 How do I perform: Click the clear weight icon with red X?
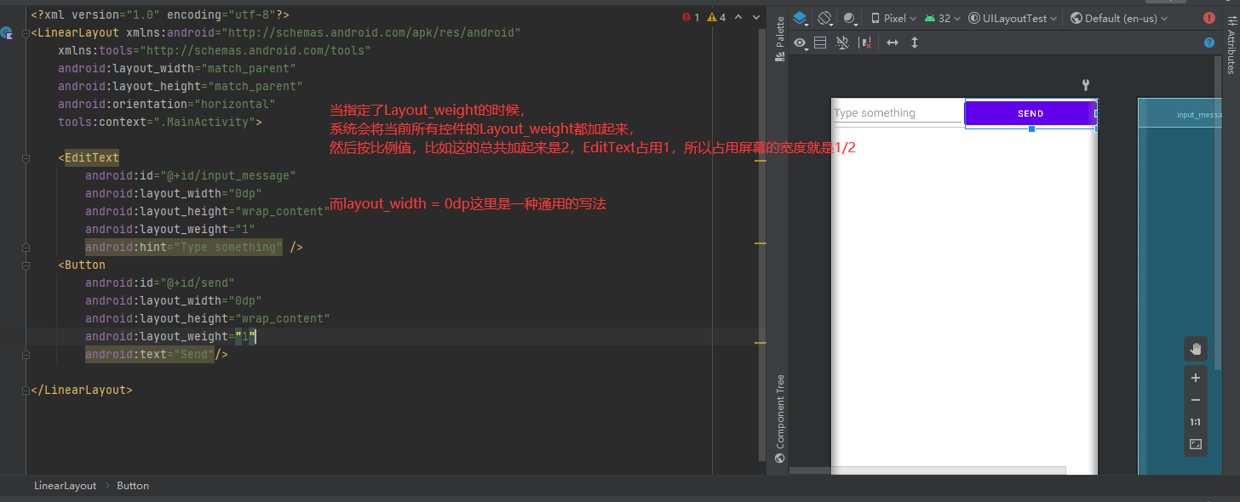click(865, 43)
